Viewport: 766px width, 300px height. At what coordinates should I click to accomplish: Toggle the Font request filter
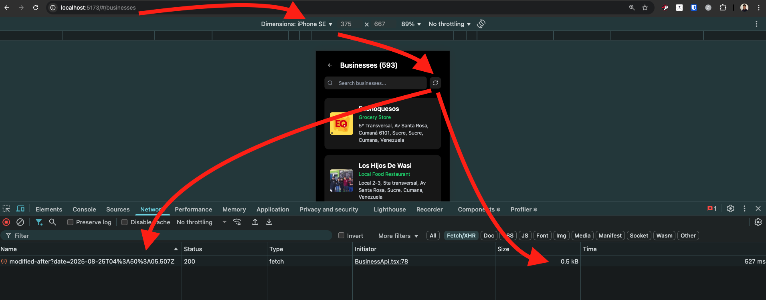pyautogui.click(x=542, y=236)
